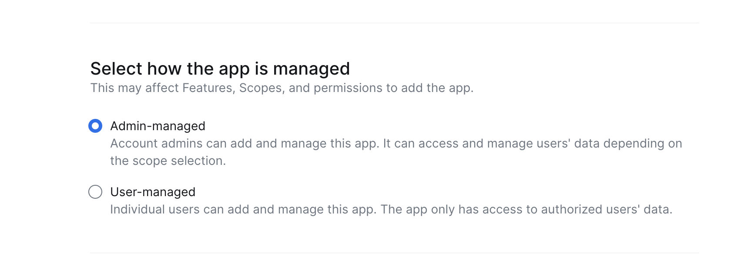Screen dimensions: 751x256
Task: Select the Admin-managed radio button
Action: pyautogui.click(x=95, y=126)
